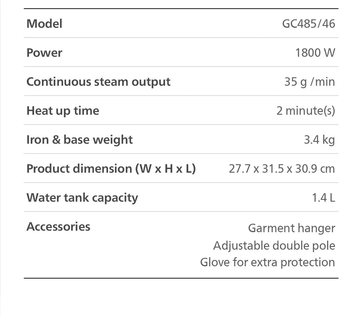This screenshot has height=317, width=362.
Task: Click the 'Power' specification label
Action: (x=44, y=53)
